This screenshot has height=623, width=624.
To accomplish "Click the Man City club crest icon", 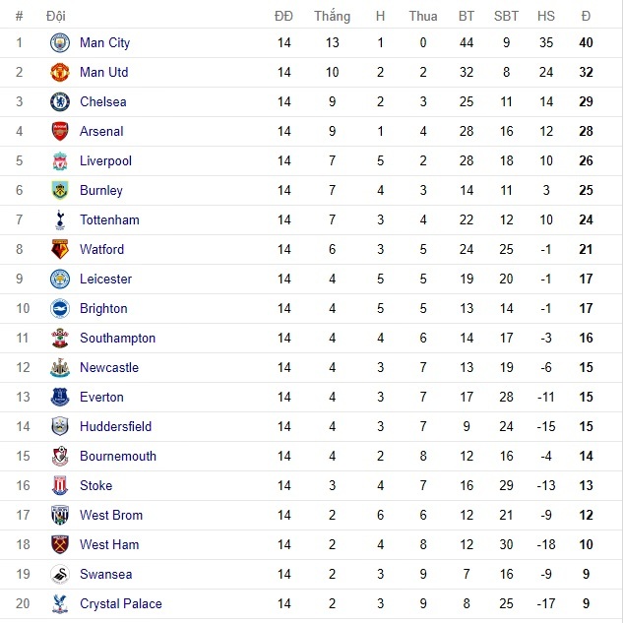I will pyautogui.click(x=61, y=43).
